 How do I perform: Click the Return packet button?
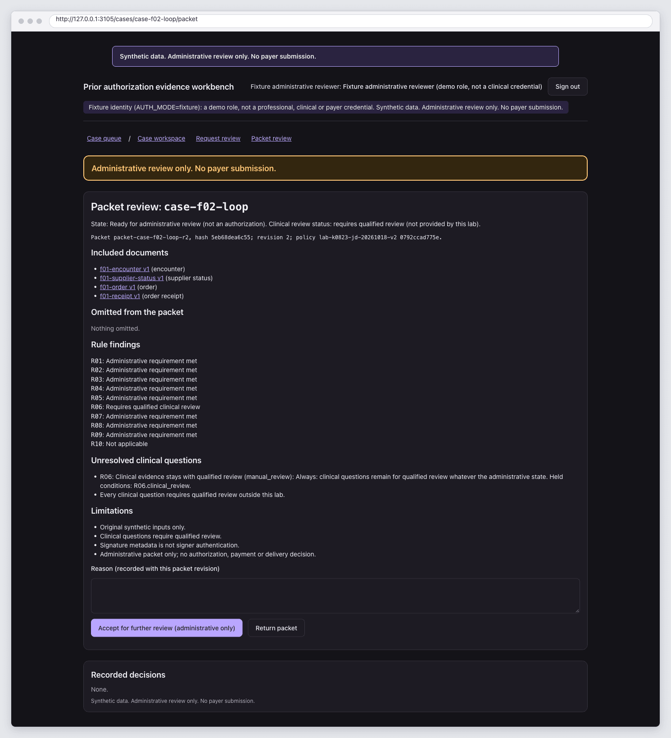(x=276, y=628)
